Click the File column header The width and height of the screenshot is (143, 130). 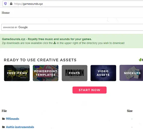(x=4, y=111)
